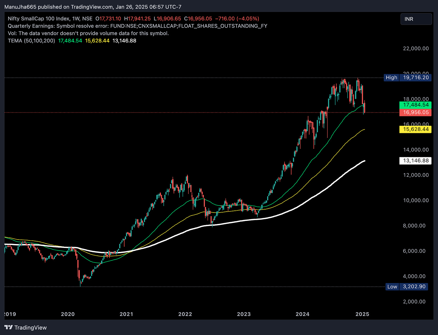438x335 pixels.
Task: Click the 2025 label on the time axis
Action: (x=362, y=314)
